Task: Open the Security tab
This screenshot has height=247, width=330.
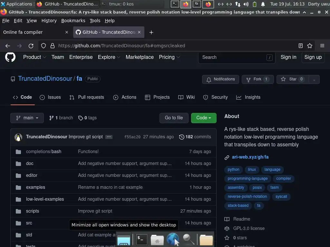Action: tap(216, 97)
